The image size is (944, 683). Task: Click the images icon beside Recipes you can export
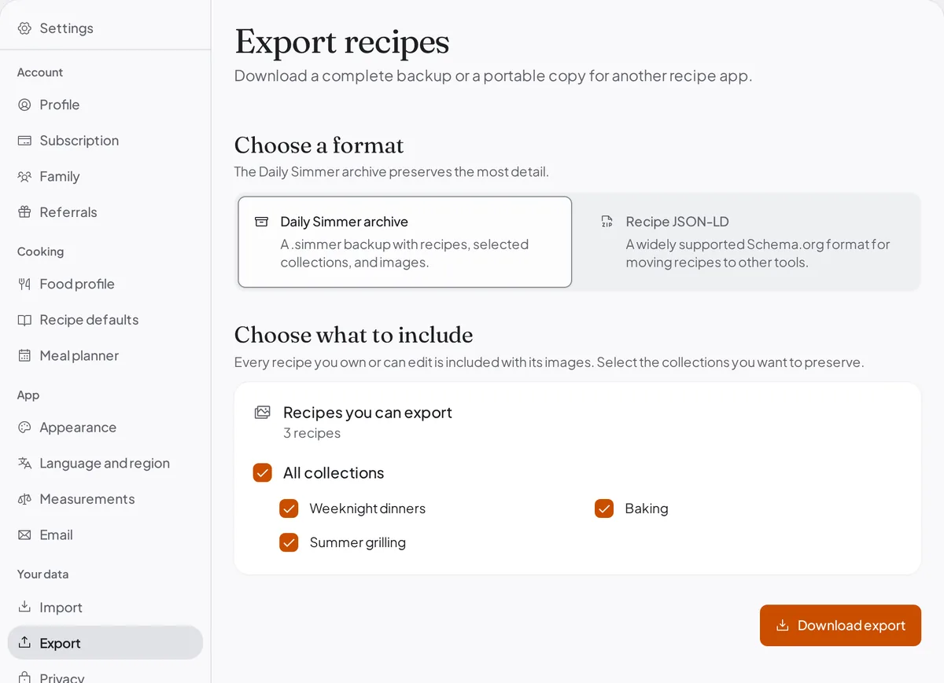263,413
